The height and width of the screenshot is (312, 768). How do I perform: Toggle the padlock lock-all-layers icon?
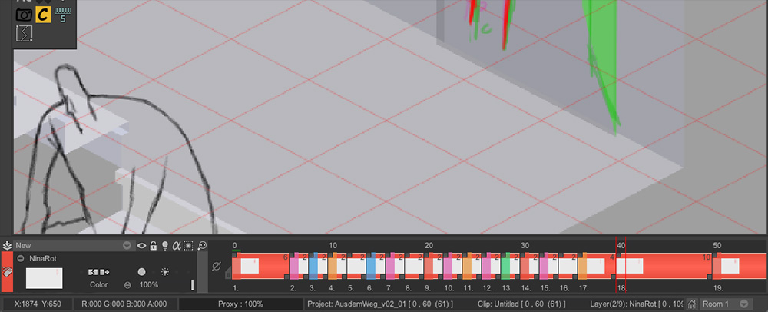click(x=154, y=245)
